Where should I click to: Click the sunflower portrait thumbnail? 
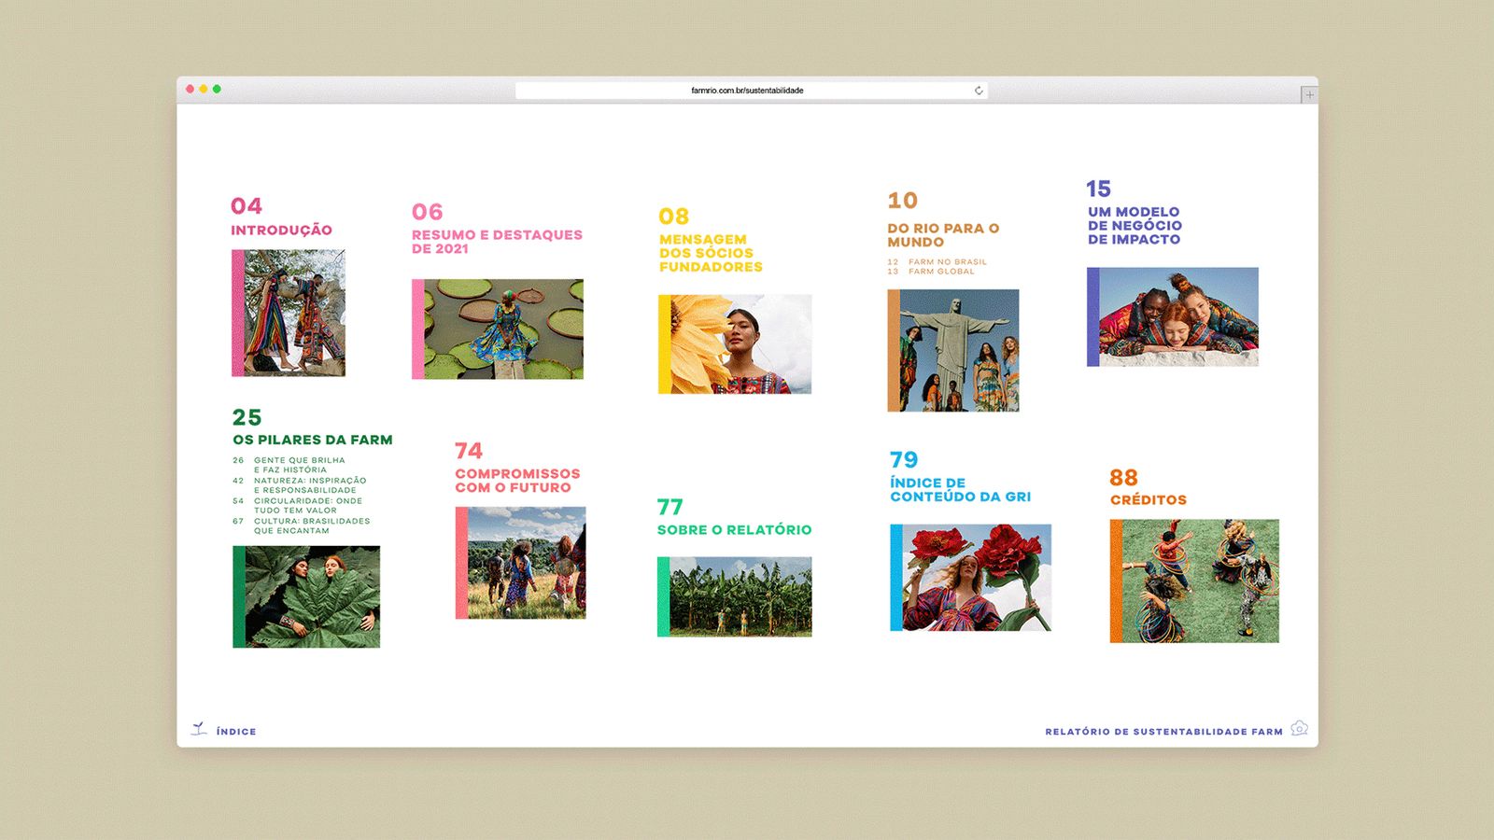click(735, 344)
